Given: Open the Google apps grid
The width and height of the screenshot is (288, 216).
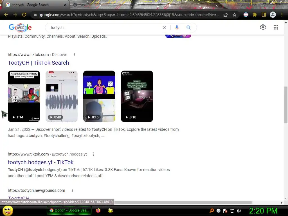Looking at the screenshot, I should 276,27.
